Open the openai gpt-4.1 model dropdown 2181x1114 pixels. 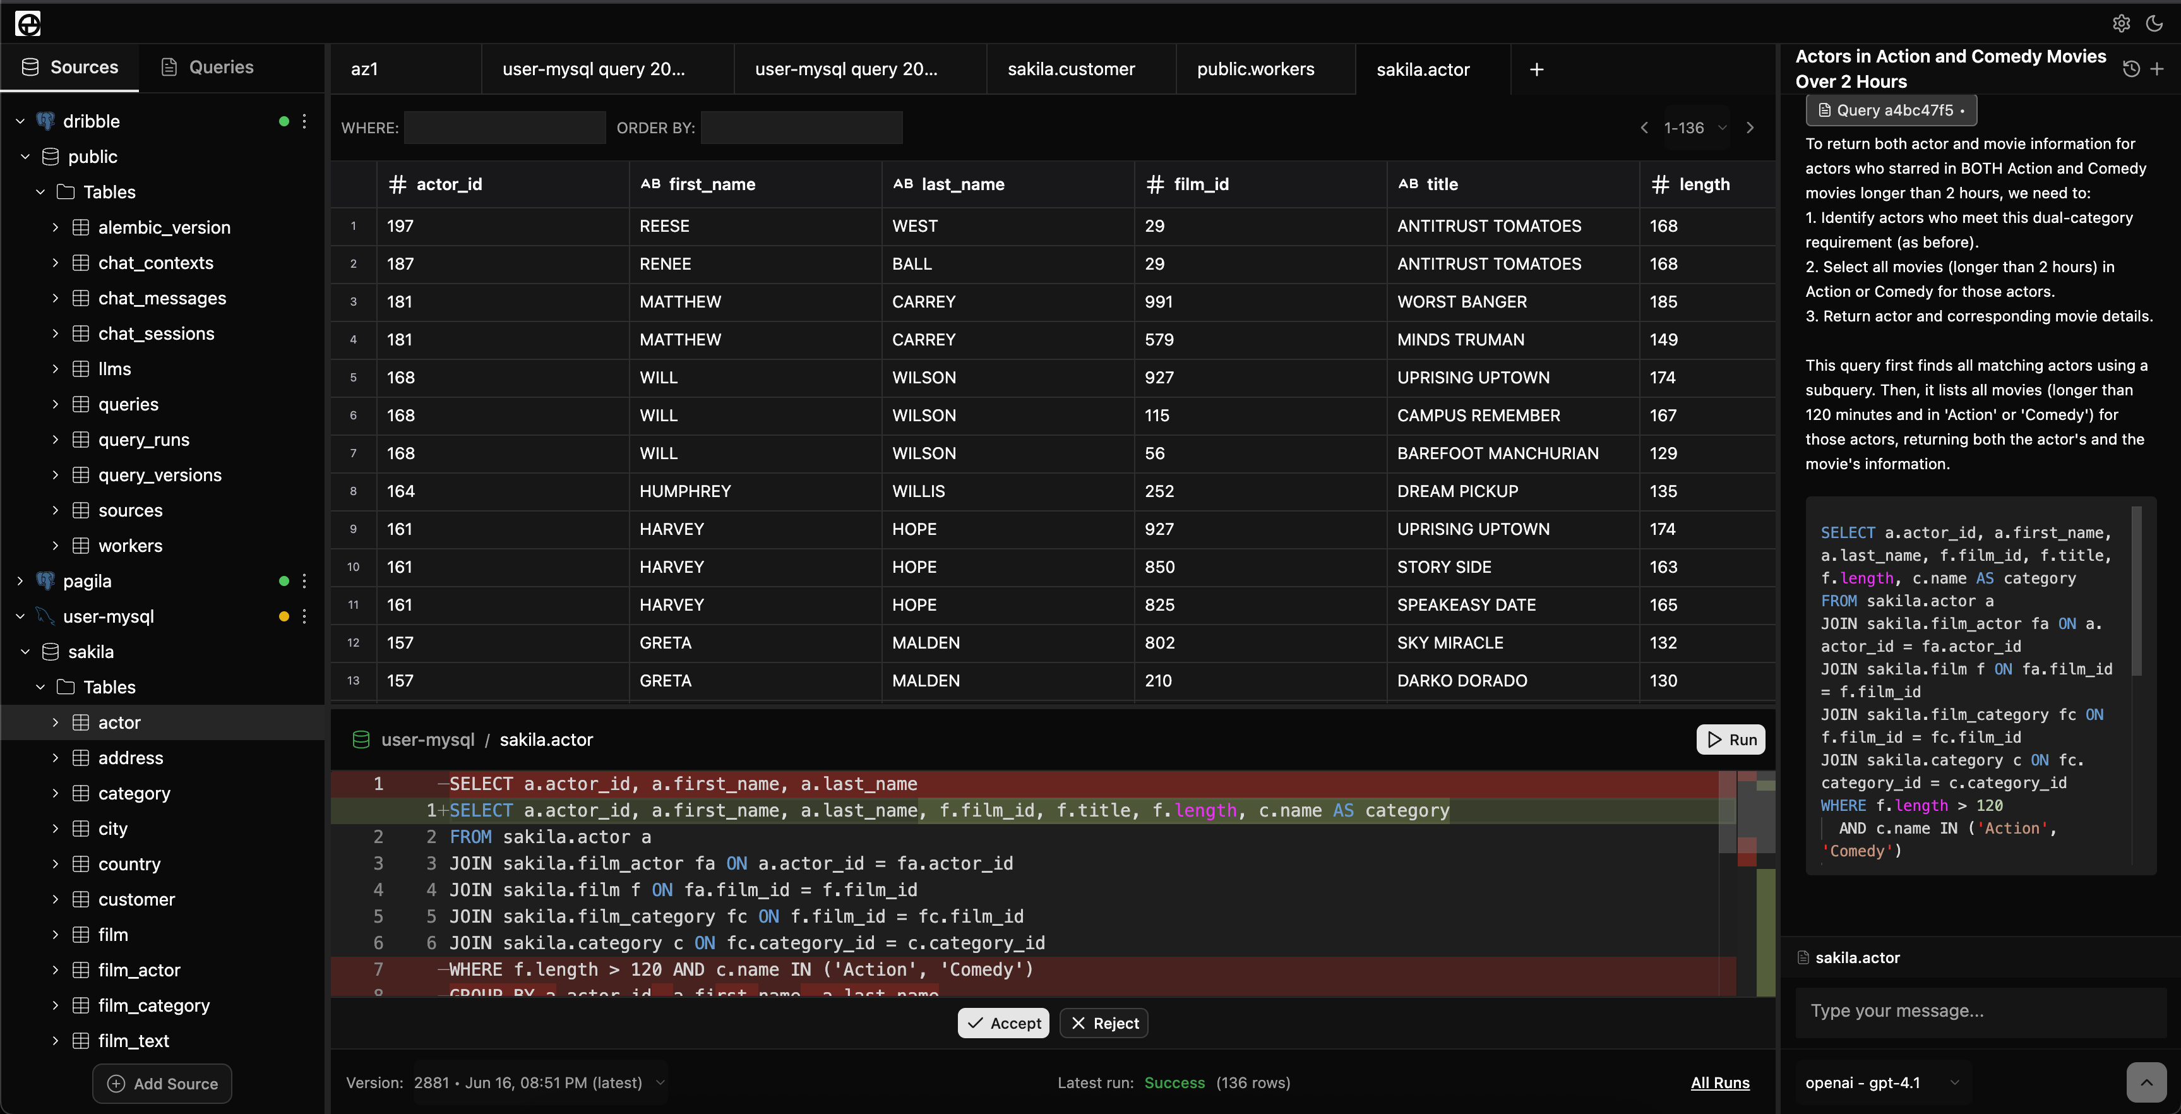click(x=1882, y=1082)
